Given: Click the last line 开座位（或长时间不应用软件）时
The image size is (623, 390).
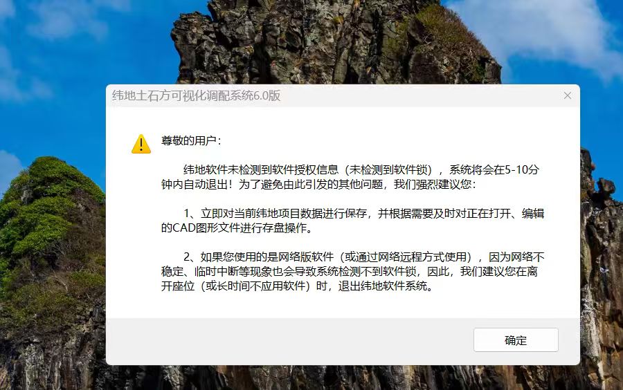Looking at the screenshot, I should click(x=297, y=286).
